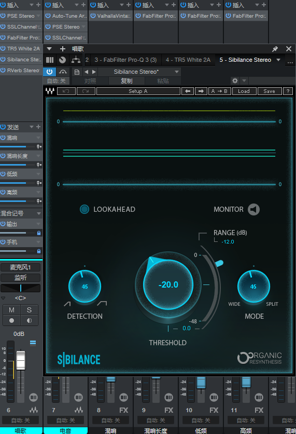296x434 pixels.
Task: Click the channel 7 waveform icon
Action: (79, 410)
